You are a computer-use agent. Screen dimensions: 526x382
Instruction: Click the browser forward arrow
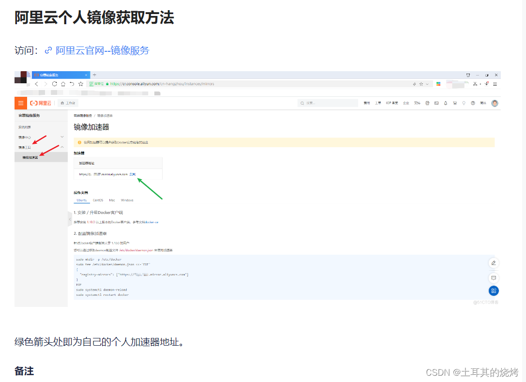[x=45, y=84]
